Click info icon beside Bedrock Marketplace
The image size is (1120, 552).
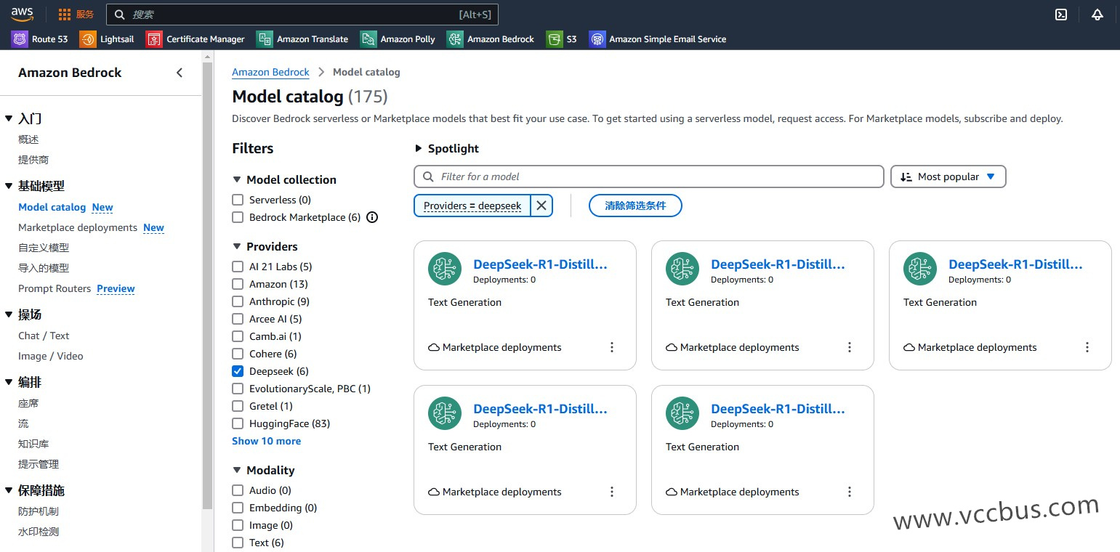point(372,217)
